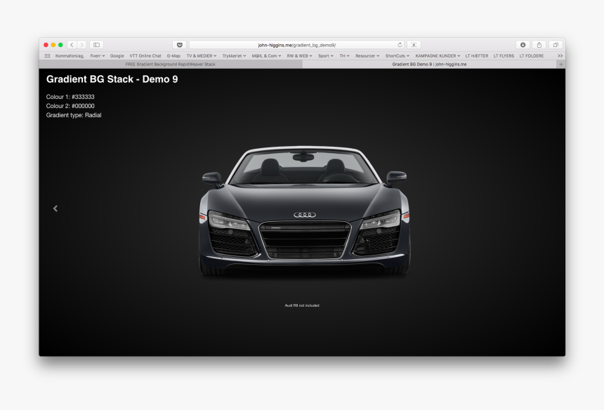Expand the Sport bookmarks dropdown
The image size is (604, 410).
[324, 55]
